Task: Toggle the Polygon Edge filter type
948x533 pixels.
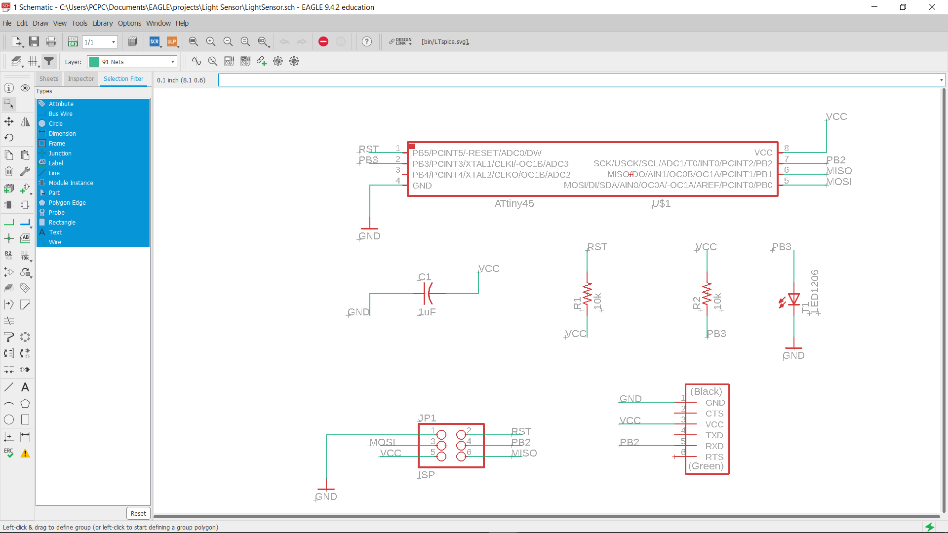Action: pos(67,203)
